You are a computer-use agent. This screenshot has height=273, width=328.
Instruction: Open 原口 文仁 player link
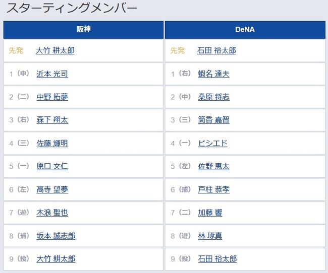(52, 166)
